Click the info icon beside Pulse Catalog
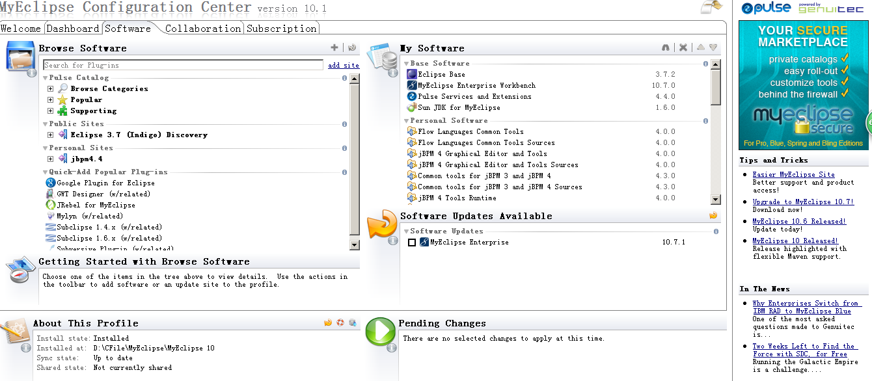The width and height of the screenshot is (872, 381). 344,78
